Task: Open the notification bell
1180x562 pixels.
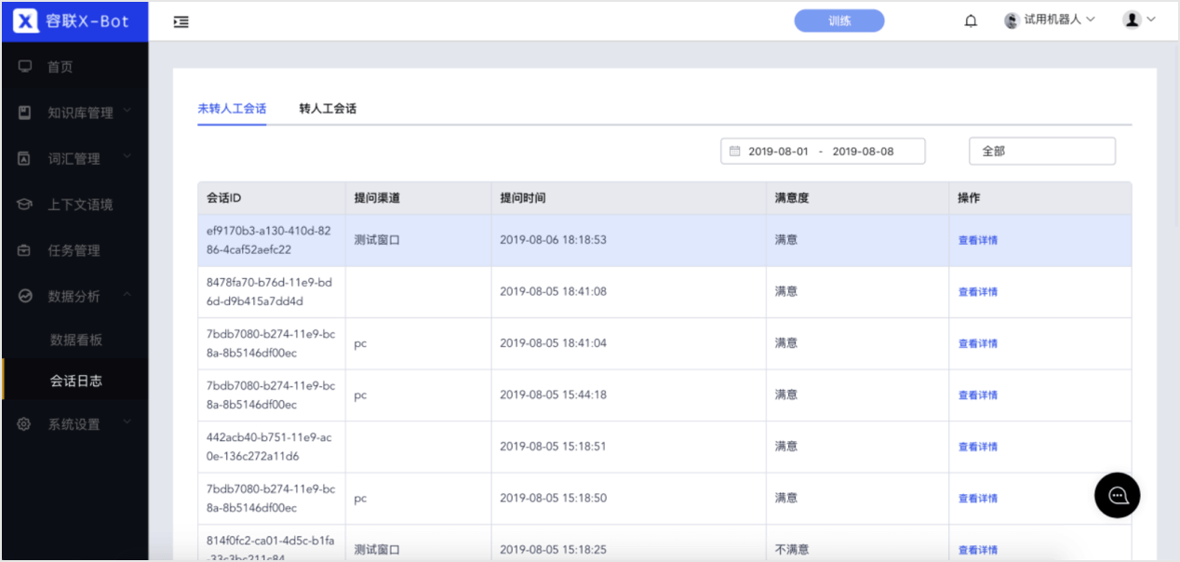Action: coord(971,20)
